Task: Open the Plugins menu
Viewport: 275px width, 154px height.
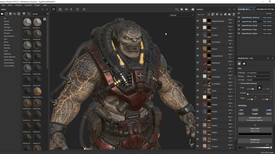Action: click(37, 5)
